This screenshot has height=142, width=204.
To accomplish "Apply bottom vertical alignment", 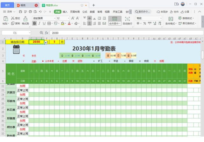I will point(94,18).
